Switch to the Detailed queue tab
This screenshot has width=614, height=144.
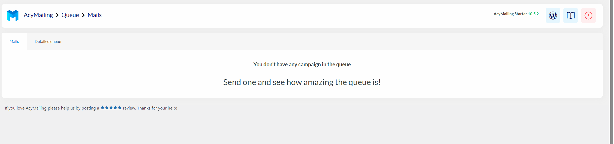click(x=48, y=42)
